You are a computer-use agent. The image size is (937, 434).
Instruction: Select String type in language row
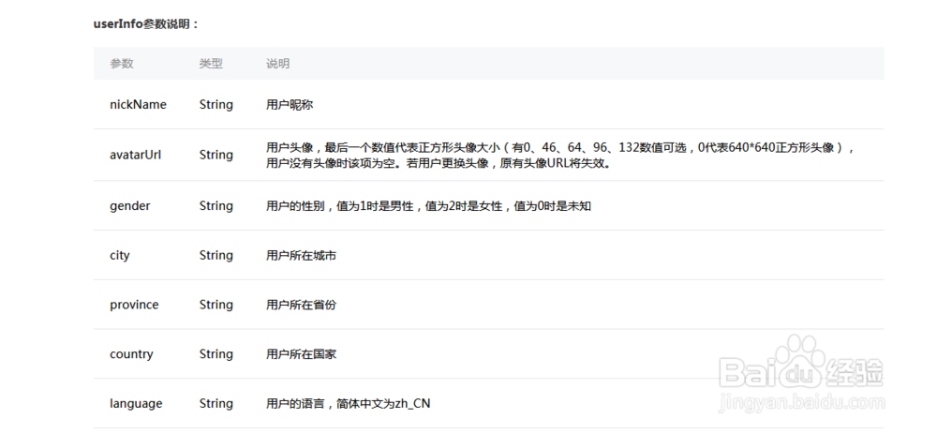pyautogui.click(x=216, y=403)
